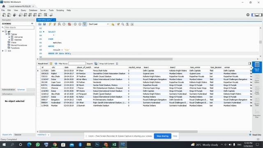
Task: Toggle the Wrap Cell Content icon
Action: point(117,64)
